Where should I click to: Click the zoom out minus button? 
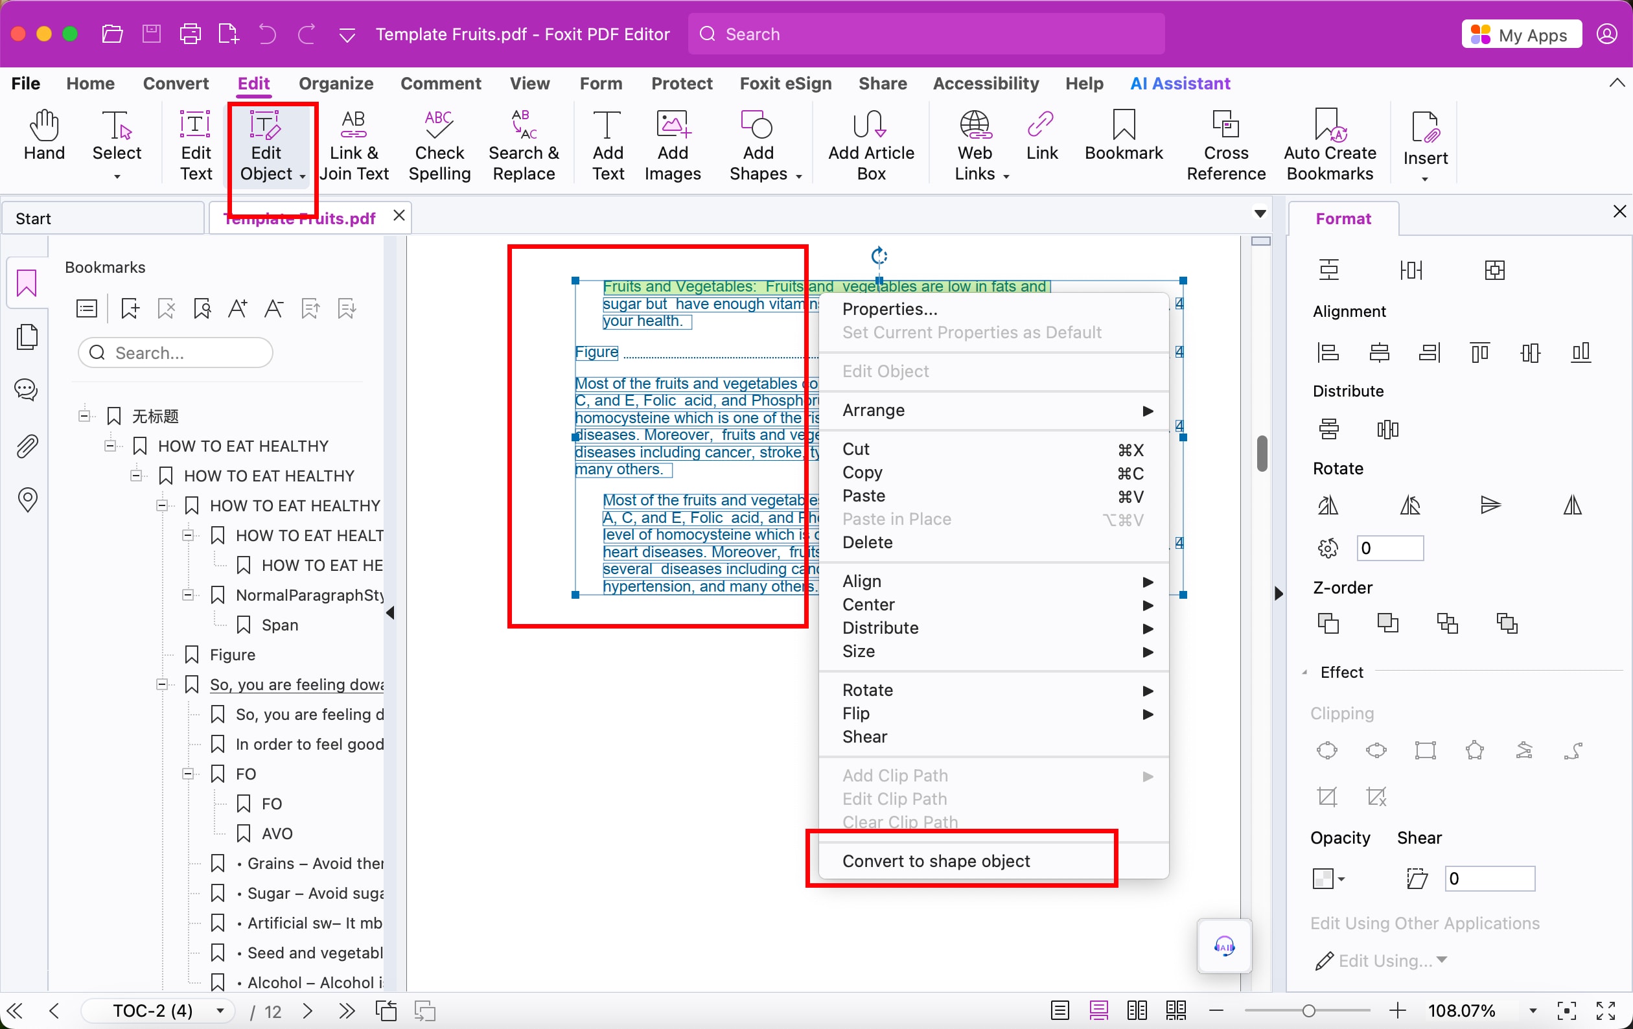(x=1216, y=1011)
